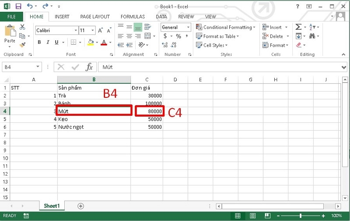Image resolution: width=350 pixels, height=221 pixels.
Task: Click the Insert Function fx icon
Action: [x=89, y=67]
